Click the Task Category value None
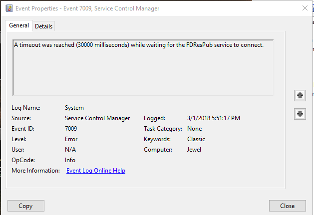Viewport: 314px width, 215px height. (195, 129)
